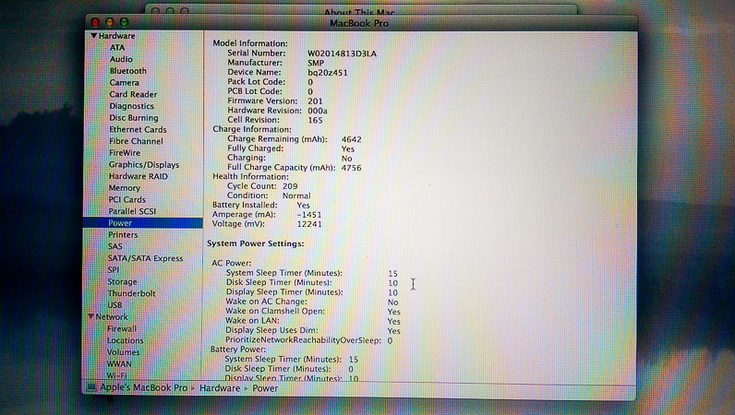Click the Cell Revision value 165
The height and width of the screenshot is (415, 735).
coord(315,120)
